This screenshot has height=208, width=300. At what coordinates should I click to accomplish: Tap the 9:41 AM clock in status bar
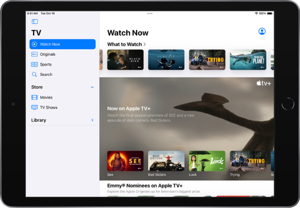pyautogui.click(x=32, y=13)
